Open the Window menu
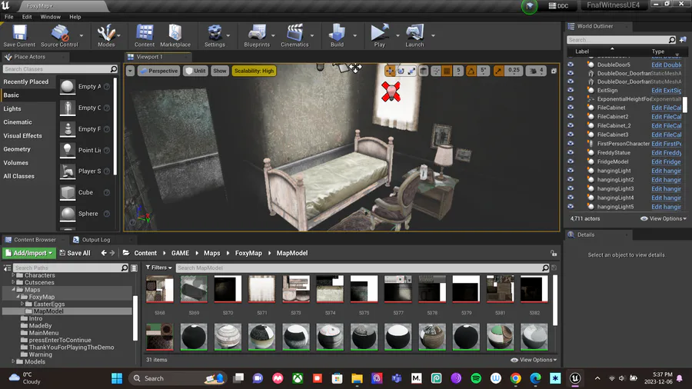 coord(50,17)
